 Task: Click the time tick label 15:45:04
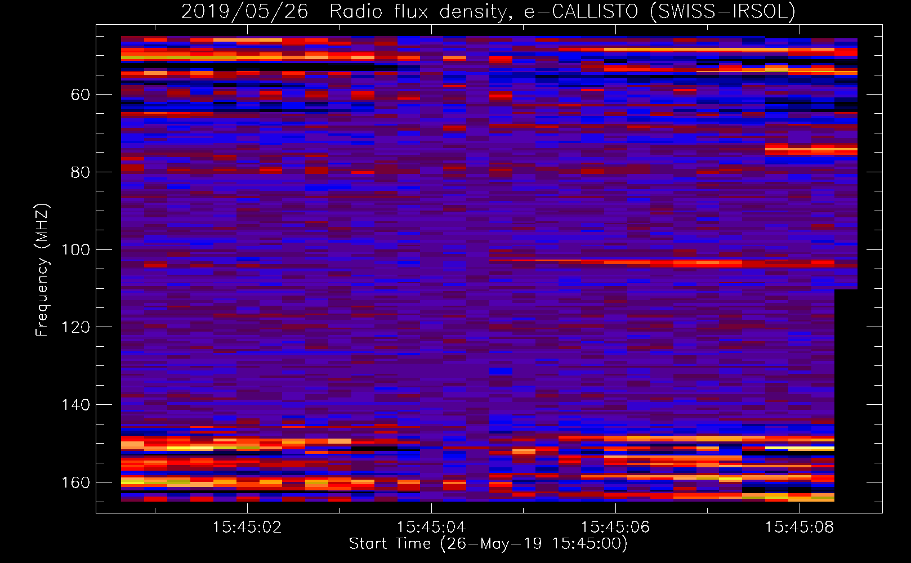[431, 528]
